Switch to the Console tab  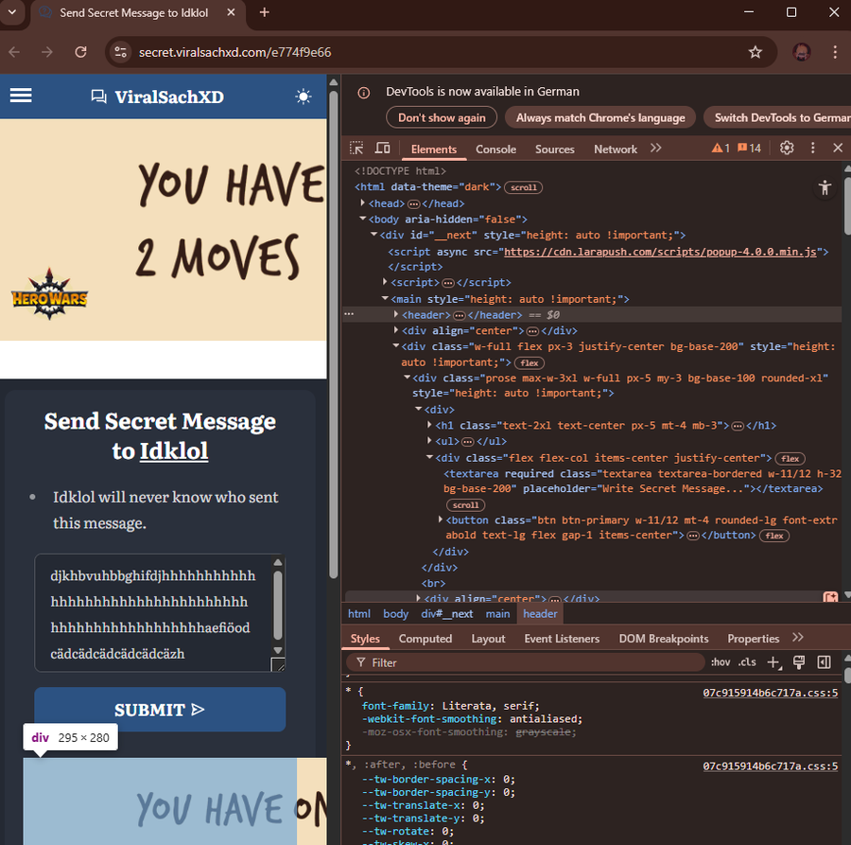click(x=495, y=149)
